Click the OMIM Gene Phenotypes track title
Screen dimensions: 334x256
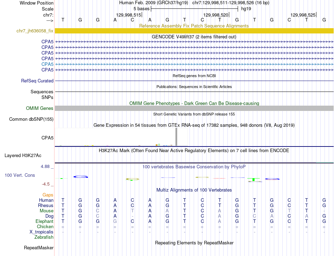(x=194, y=103)
